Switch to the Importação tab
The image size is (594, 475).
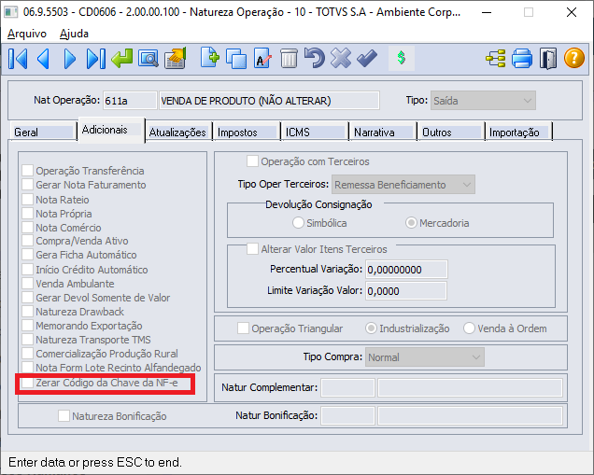pos(518,133)
